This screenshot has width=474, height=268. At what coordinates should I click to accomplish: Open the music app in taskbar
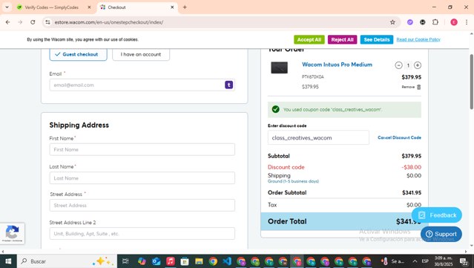170,261
